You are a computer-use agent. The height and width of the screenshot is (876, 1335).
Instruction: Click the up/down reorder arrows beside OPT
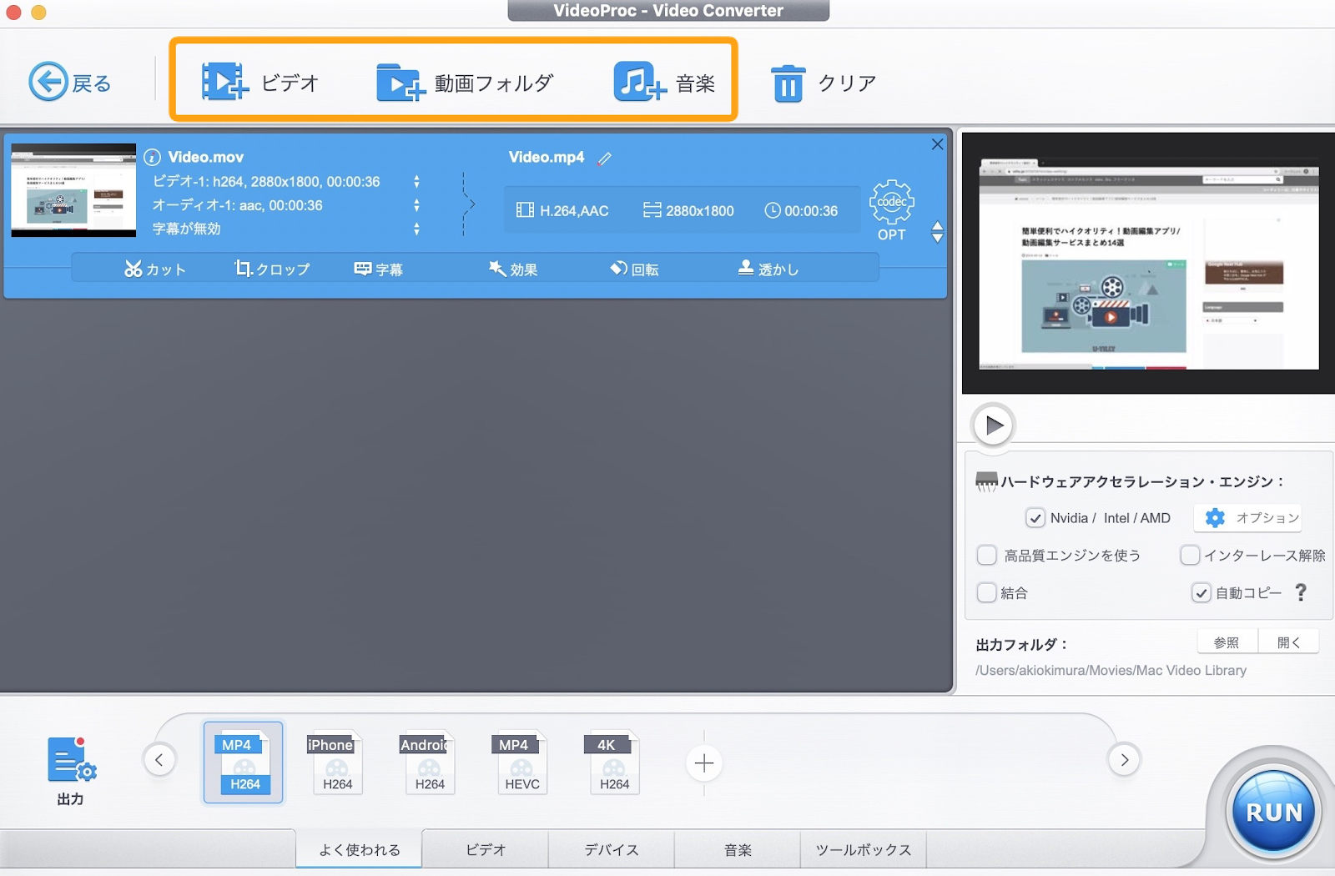click(937, 231)
